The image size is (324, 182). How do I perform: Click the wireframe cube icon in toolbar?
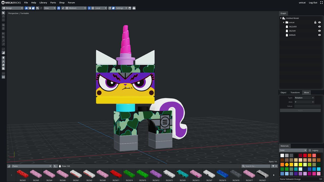pyautogui.click(x=110, y=8)
